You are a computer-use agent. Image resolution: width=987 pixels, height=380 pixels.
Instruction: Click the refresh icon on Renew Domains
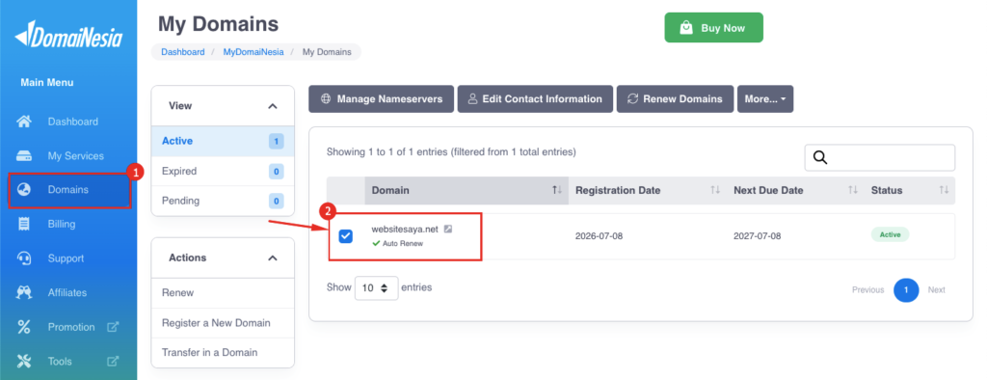(632, 99)
